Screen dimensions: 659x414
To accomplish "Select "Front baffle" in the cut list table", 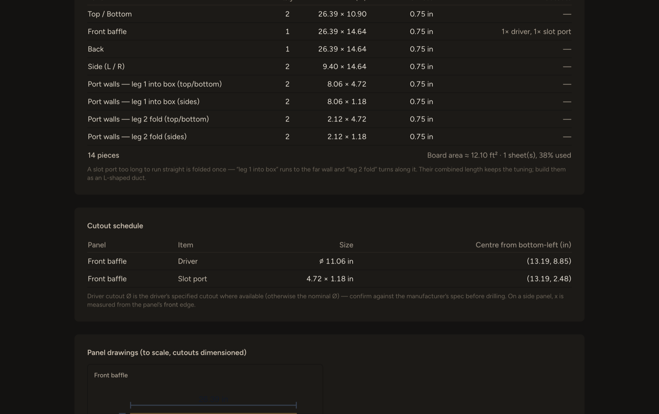I will point(107,32).
